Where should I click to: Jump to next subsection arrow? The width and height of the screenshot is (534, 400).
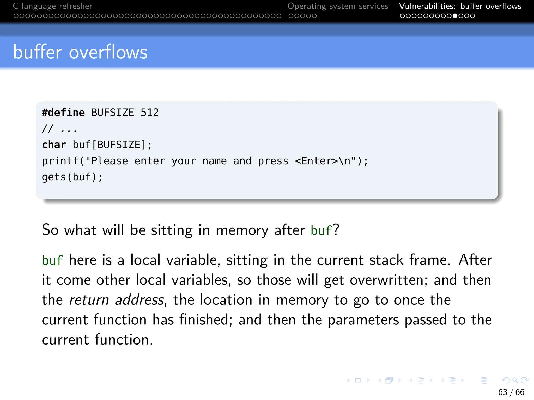coord(431,380)
